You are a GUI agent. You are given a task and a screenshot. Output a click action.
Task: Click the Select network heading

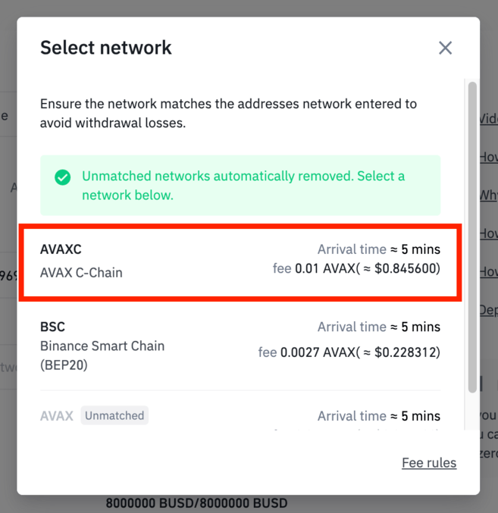(106, 48)
